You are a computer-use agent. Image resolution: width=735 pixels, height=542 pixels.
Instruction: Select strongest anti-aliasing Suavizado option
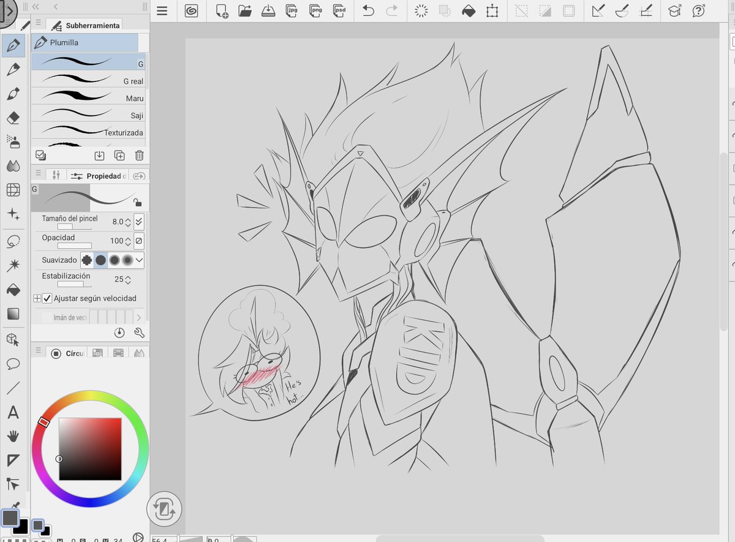[x=127, y=260]
